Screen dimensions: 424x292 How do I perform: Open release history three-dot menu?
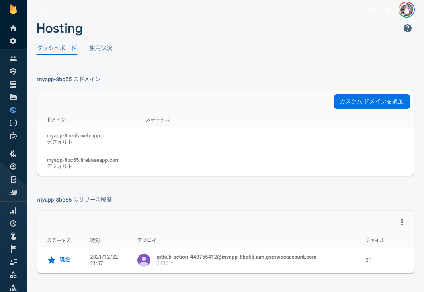pos(402,222)
